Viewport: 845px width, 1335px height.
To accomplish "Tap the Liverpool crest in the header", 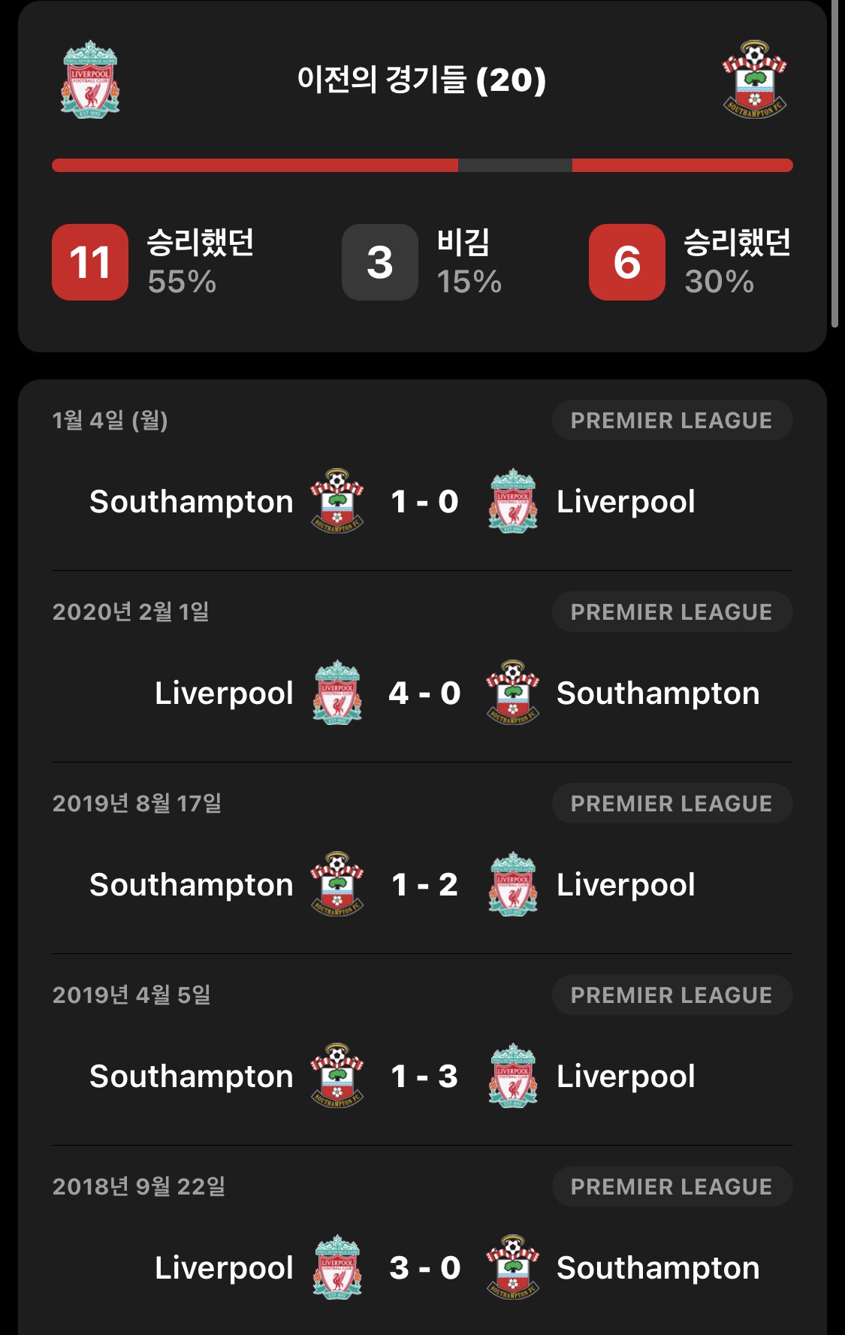I will pos(90,79).
